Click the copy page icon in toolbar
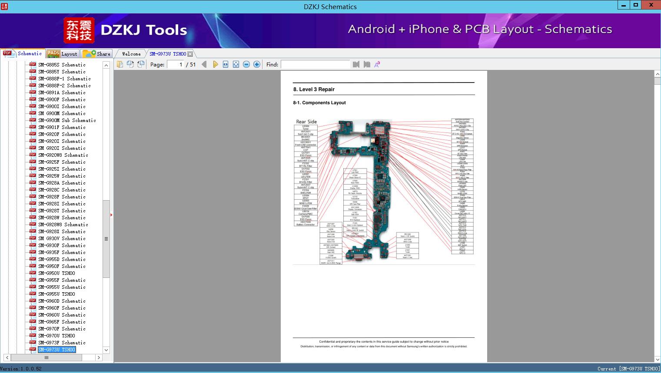 [120, 64]
